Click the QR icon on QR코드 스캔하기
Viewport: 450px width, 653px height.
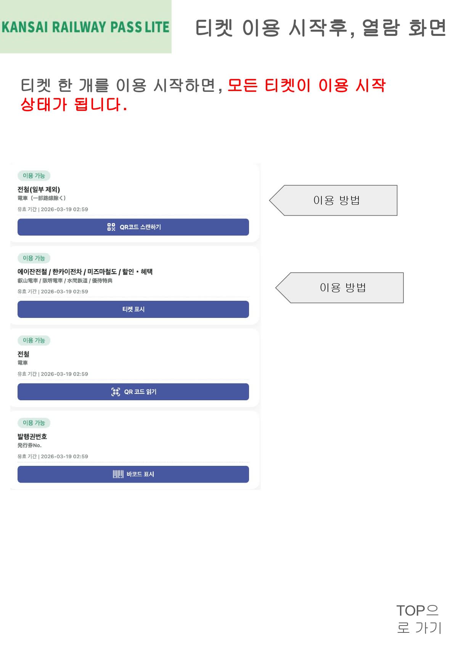111,227
